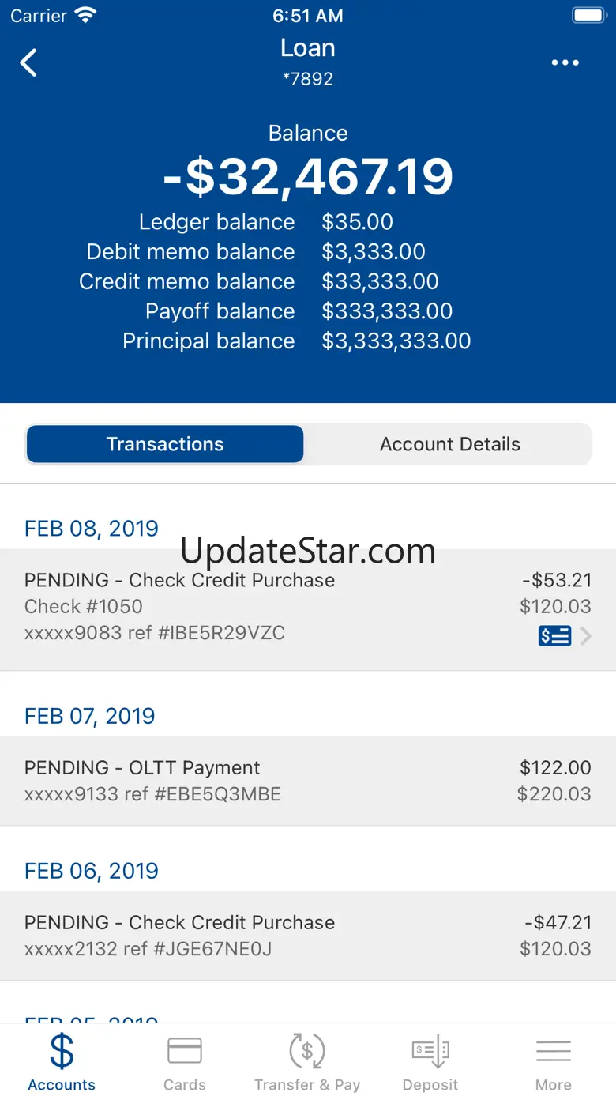Tap the check image icon

[x=554, y=636]
